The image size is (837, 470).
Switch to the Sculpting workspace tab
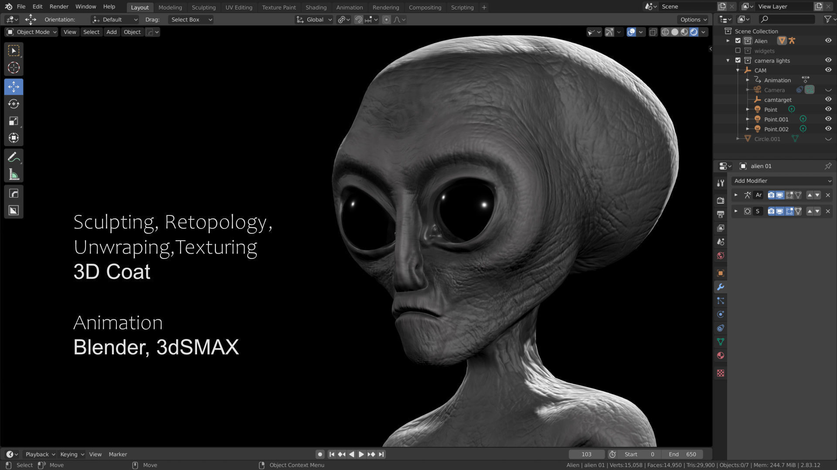tap(204, 7)
